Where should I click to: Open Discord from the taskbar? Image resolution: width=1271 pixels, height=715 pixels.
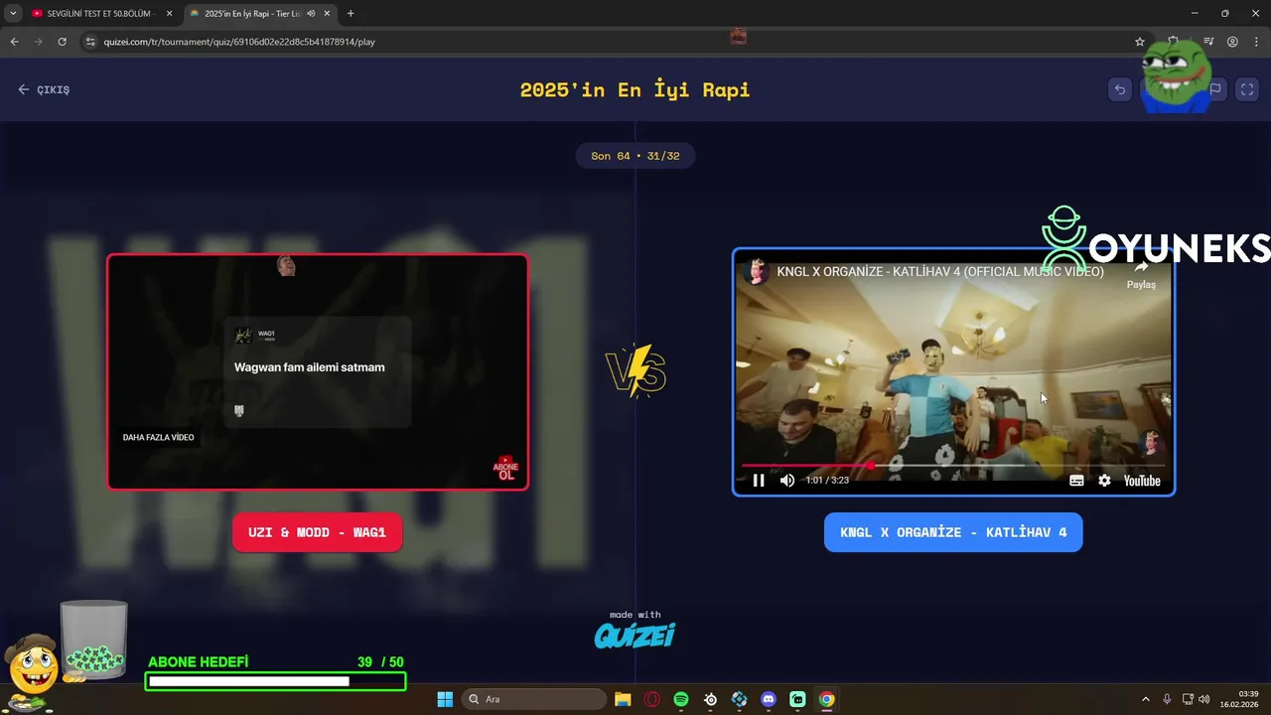(x=769, y=699)
